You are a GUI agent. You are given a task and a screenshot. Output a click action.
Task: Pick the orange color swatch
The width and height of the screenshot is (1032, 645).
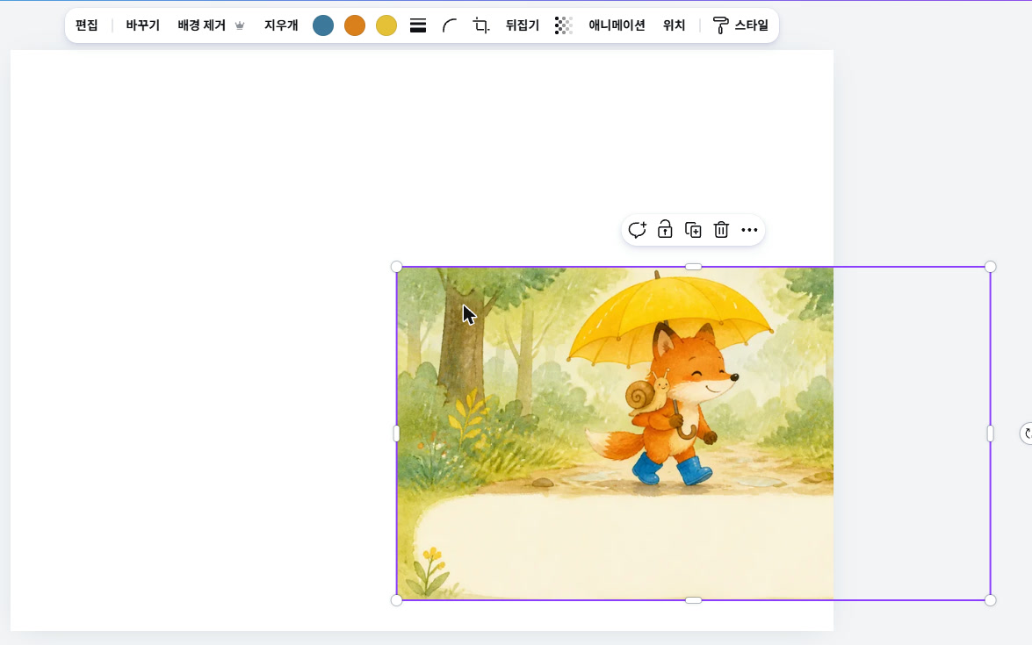[x=355, y=25]
